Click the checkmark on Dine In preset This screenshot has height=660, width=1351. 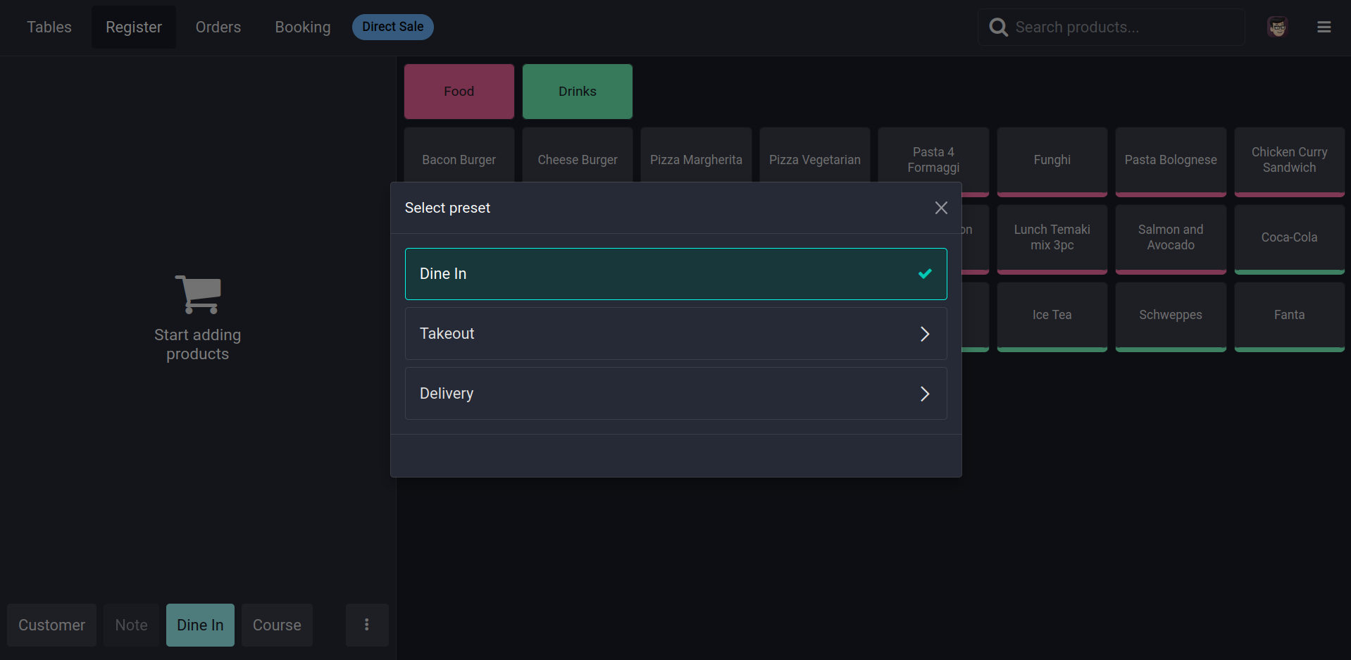(925, 274)
